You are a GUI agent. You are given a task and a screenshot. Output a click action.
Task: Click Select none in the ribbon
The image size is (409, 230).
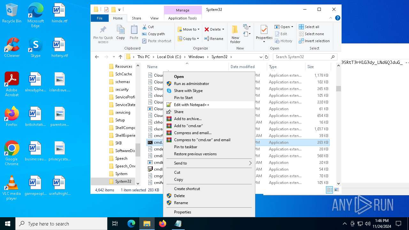(312, 34)
